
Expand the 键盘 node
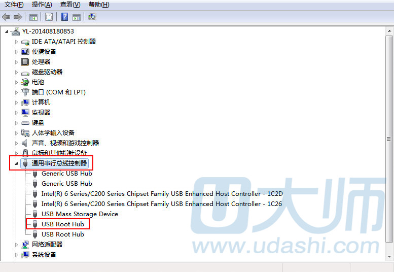pyautogui.click(x=16, y=123)
